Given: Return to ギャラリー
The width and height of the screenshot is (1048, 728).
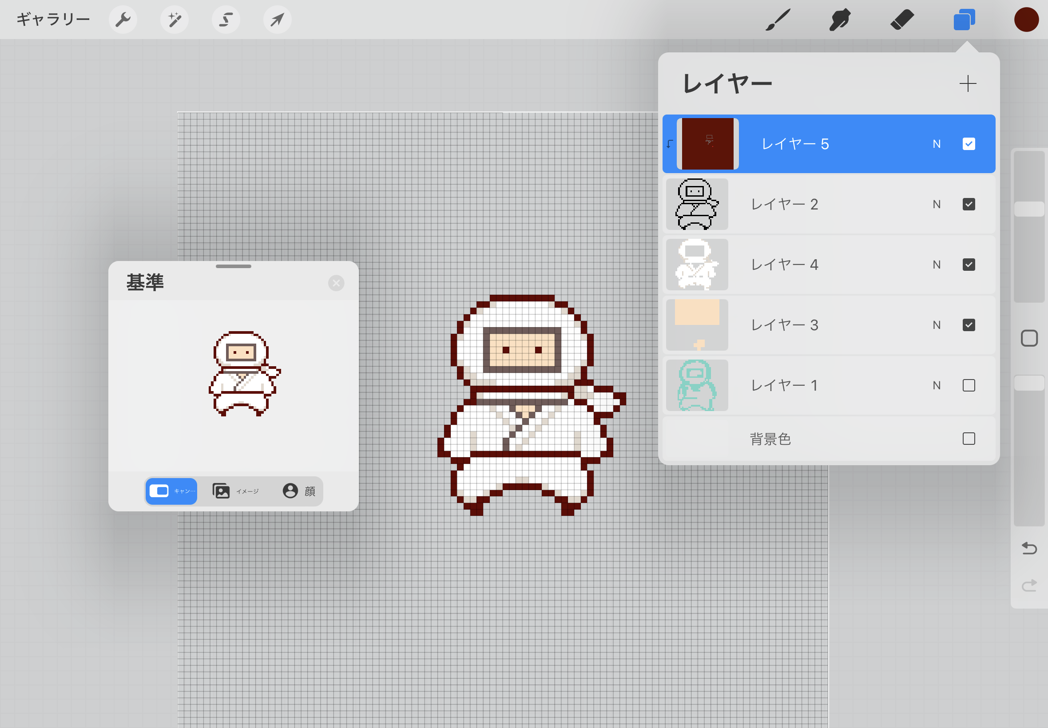Looking at the screenshot, I should (53, 20).
